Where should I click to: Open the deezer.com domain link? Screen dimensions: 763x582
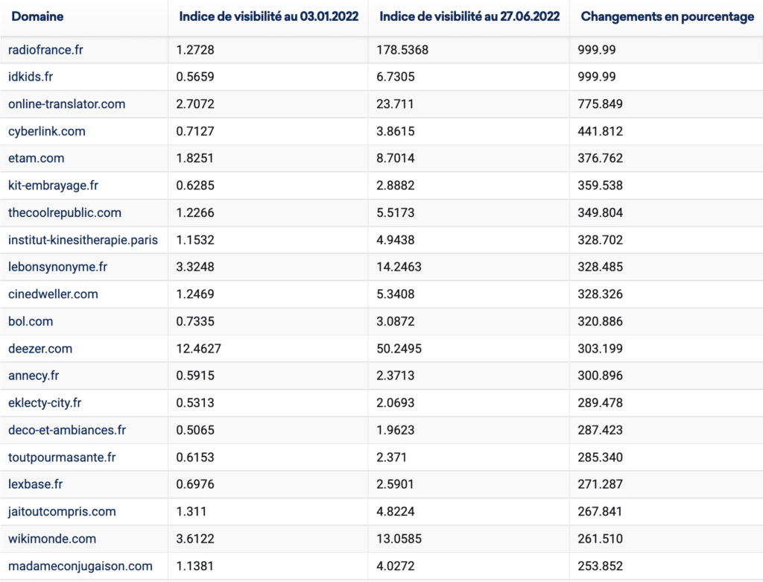[40, 349]
